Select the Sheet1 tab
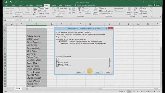Viewport: 165px width, 93px height. (18, 89)
